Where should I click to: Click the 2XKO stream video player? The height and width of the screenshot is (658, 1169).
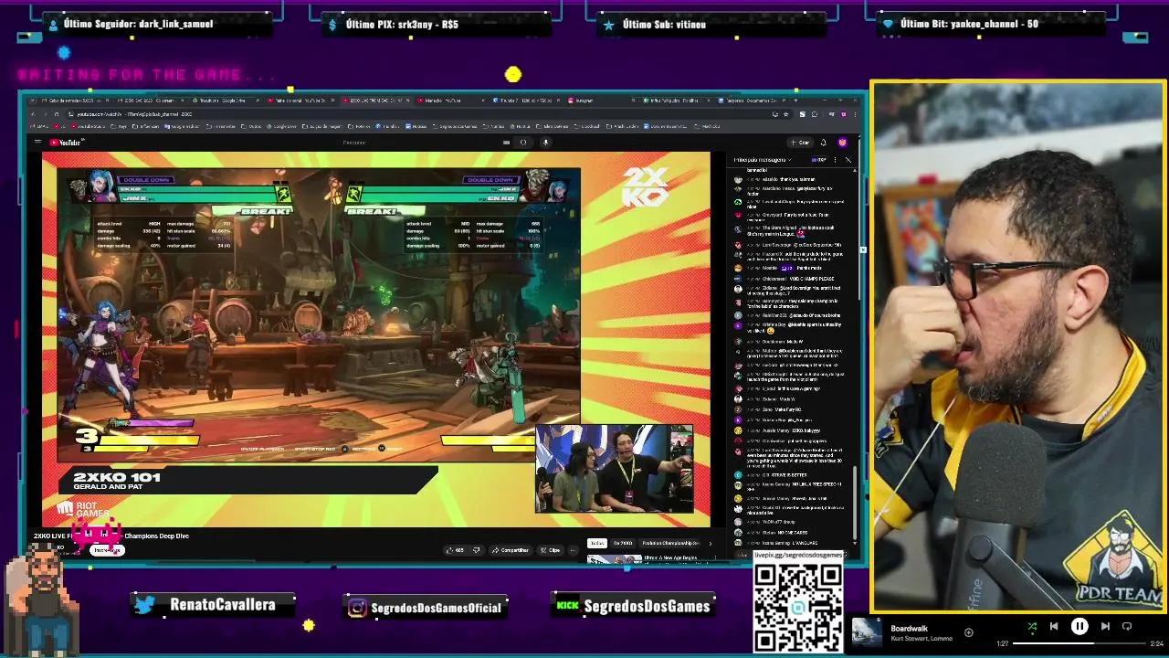point(375,339)
